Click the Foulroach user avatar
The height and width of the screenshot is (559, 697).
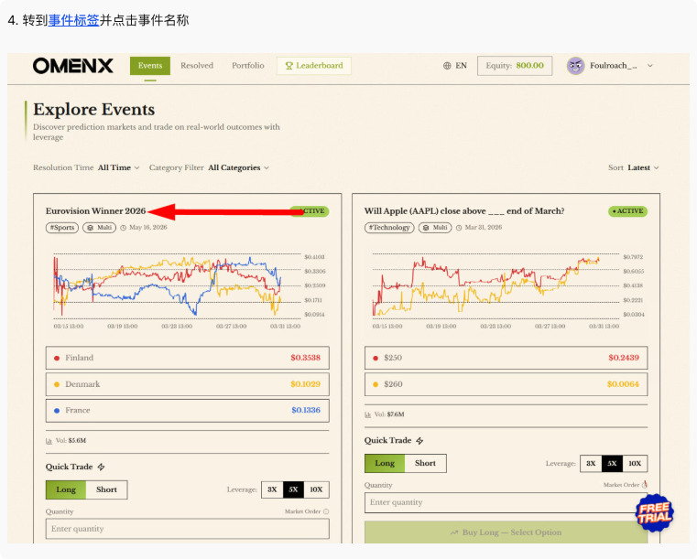575,66
